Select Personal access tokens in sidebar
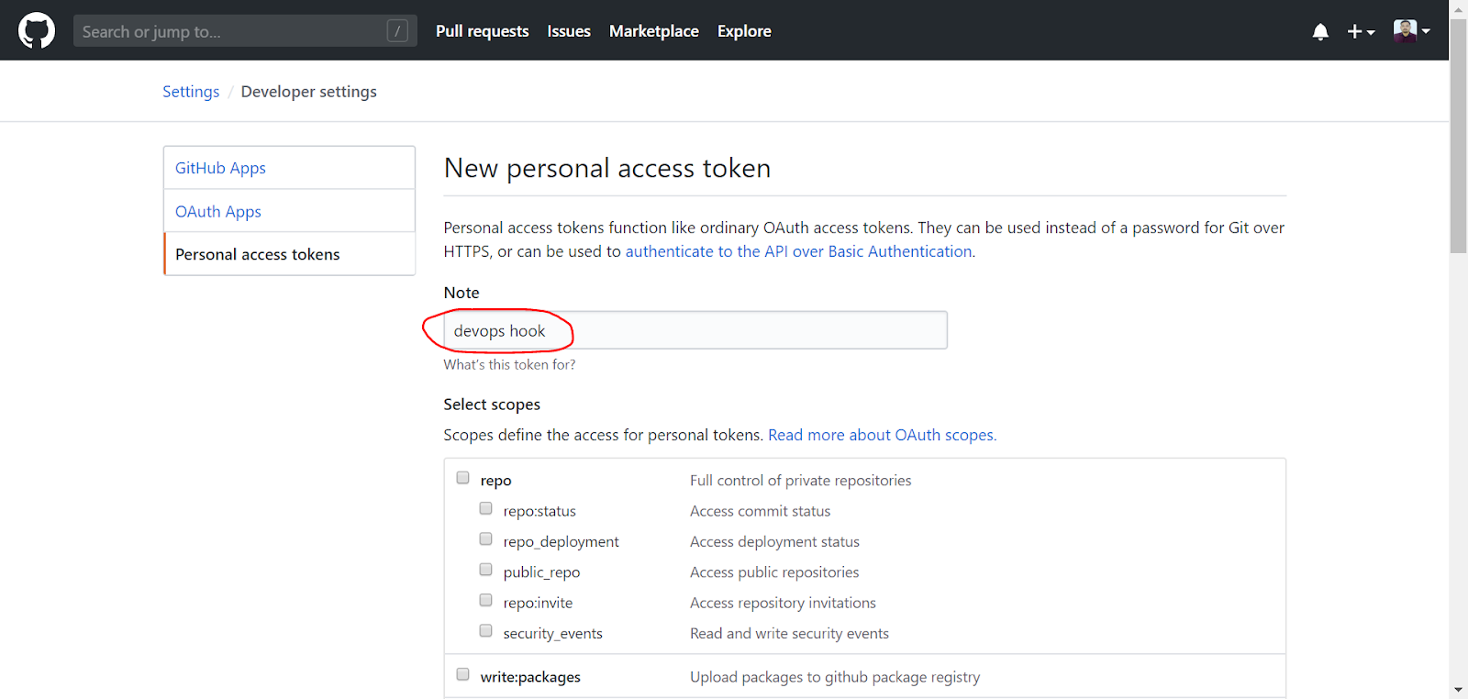The image size is (1468, 699). click(x=289, y=254)
